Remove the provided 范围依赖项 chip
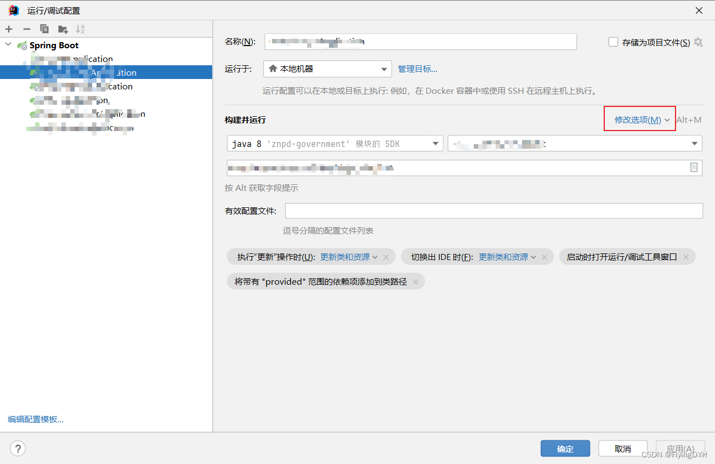This screenshot has width=715, height=464. (415, 282)
